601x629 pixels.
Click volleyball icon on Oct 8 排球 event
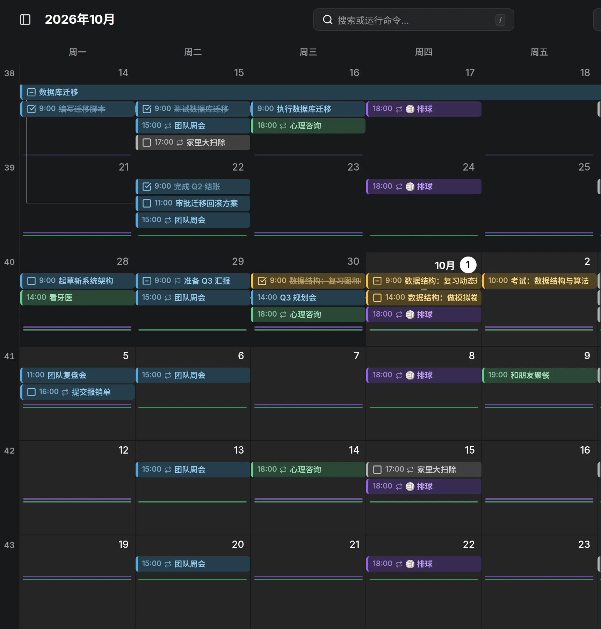tap(410, 375)
